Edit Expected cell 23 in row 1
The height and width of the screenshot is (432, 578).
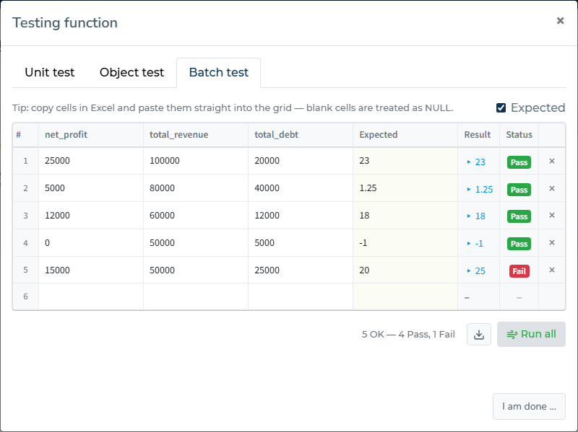[x=405, y=161]
